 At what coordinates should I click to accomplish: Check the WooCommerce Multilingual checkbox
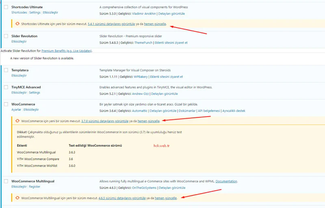coord(6,181)
